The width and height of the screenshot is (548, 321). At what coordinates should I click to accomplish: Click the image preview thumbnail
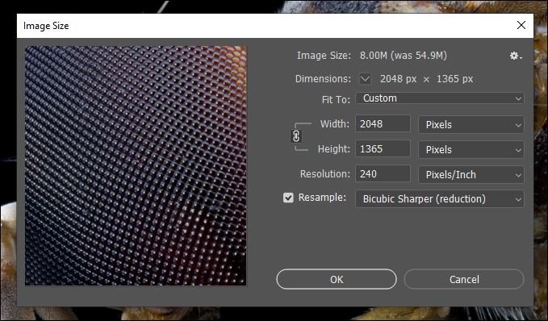(136, 165)
